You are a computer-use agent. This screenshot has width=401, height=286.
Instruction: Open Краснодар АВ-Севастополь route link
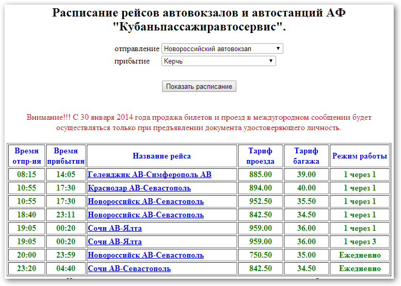tap(139, 188)
